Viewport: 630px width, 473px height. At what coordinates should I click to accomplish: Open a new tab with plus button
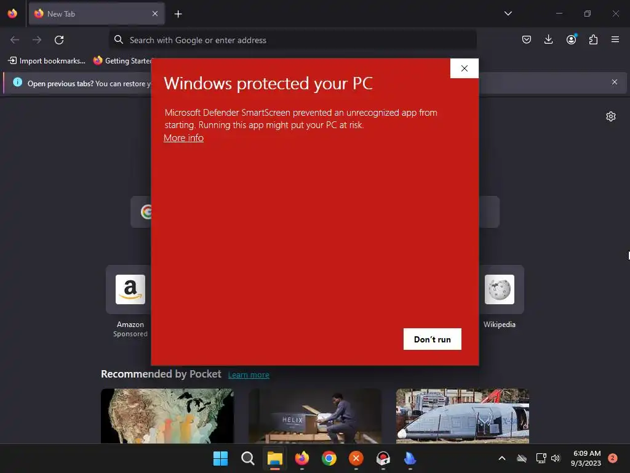pos(178,14)
